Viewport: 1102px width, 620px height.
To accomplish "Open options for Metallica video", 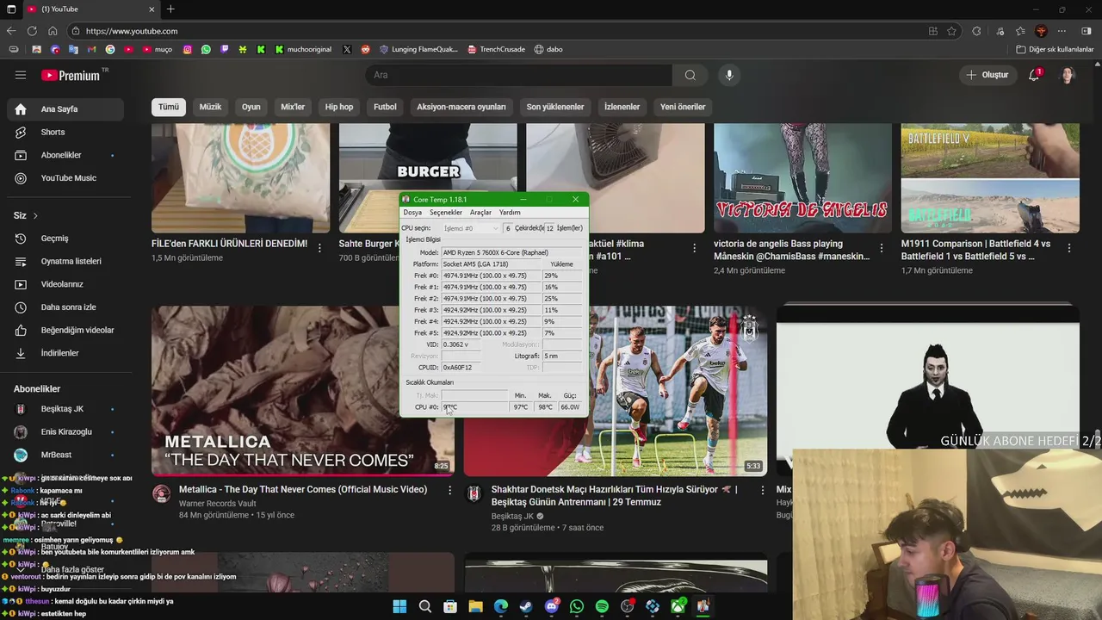I will click(449, 490).
